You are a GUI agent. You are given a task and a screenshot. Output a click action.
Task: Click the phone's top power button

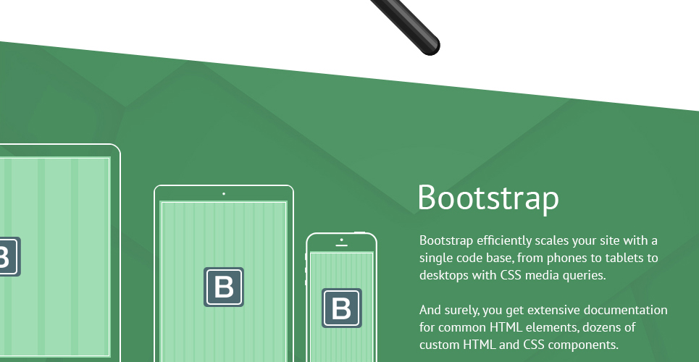tap(360, 232)
